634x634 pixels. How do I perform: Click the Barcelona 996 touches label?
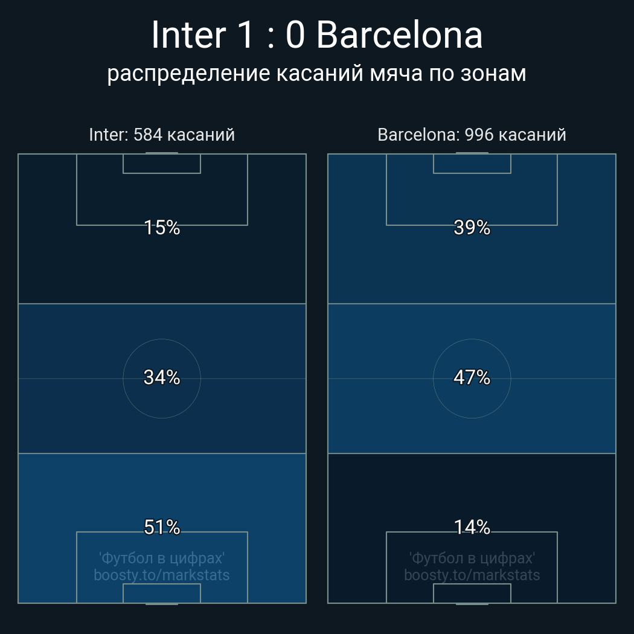pyautogui.click(x=472, y=135)
